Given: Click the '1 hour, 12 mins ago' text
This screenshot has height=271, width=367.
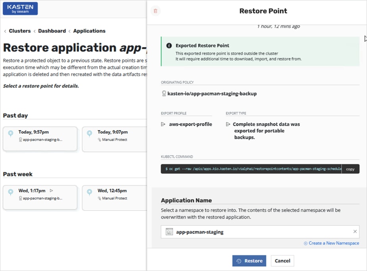Looking at the screenshot, I should point(278,26).
